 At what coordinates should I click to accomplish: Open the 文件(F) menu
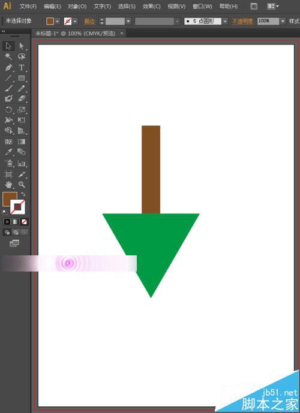[28, 7]
